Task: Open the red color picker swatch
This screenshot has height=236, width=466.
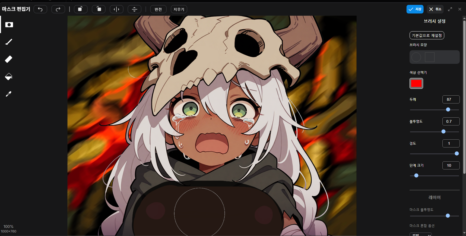Action: pyautogui.click(x=416, y=83)
